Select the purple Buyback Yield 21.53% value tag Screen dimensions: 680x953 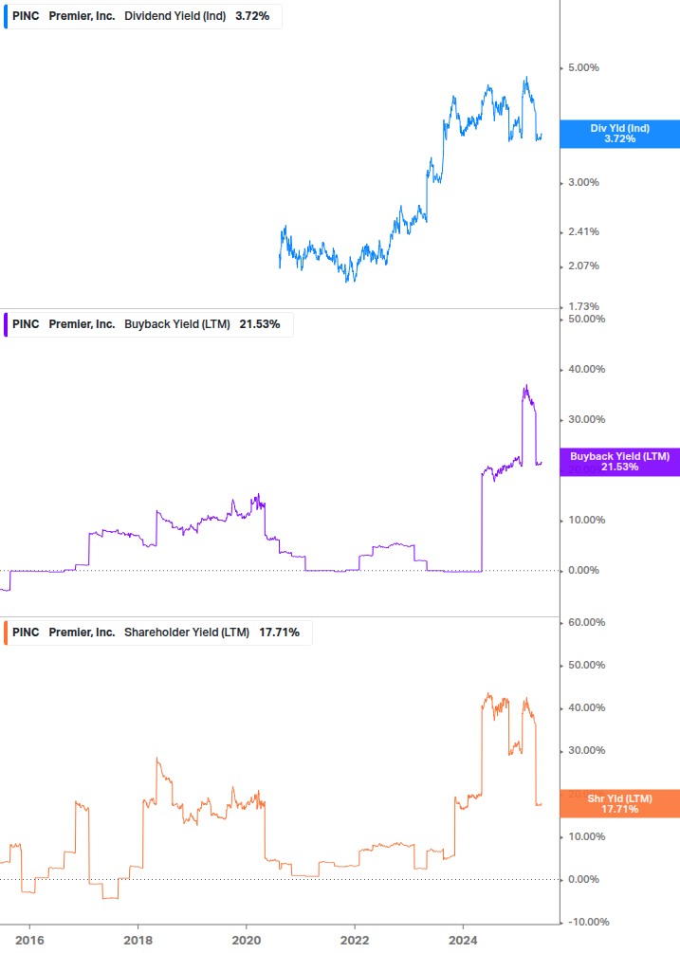point(620,462)
